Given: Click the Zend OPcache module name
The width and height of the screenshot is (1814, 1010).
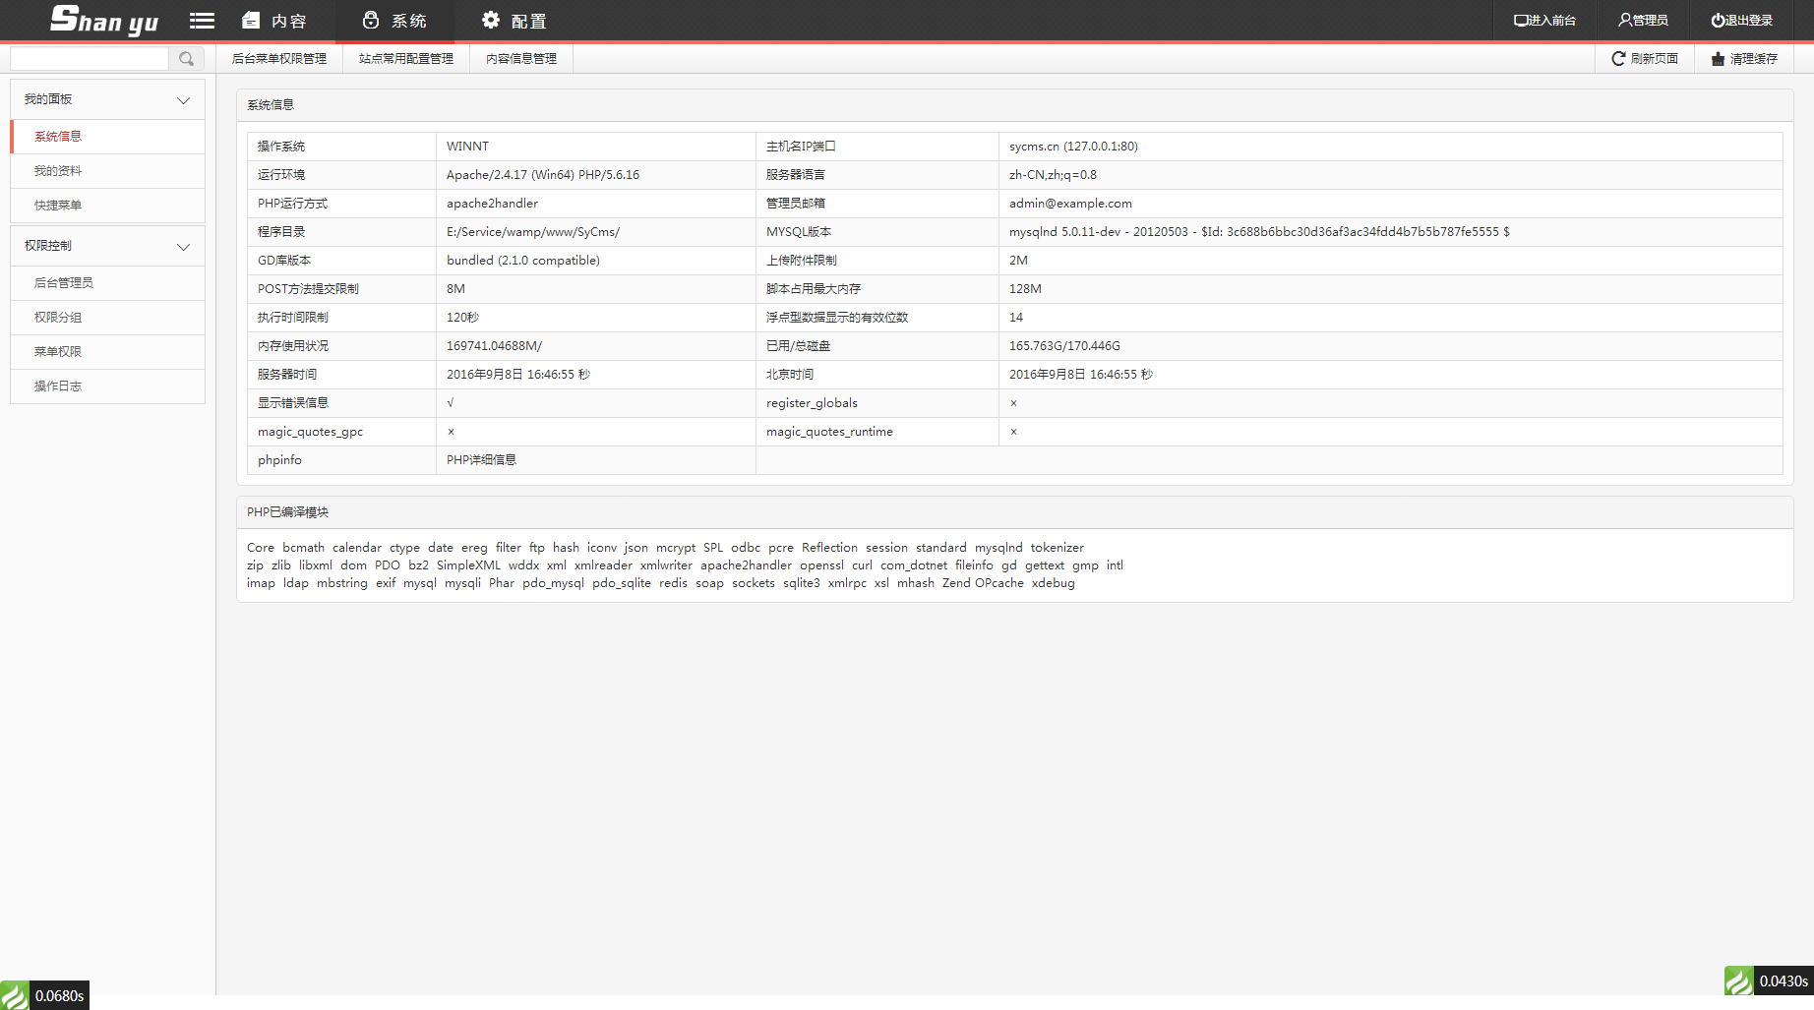Looking at the screenshot, I should [983, 583].
